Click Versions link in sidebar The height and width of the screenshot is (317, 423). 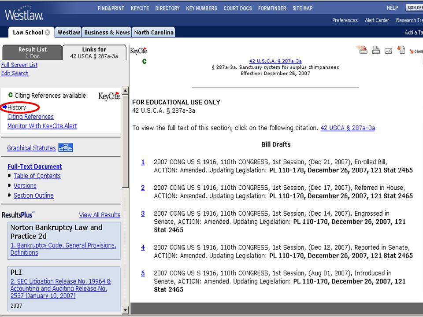pyautogui.click(x=25, y=185)
